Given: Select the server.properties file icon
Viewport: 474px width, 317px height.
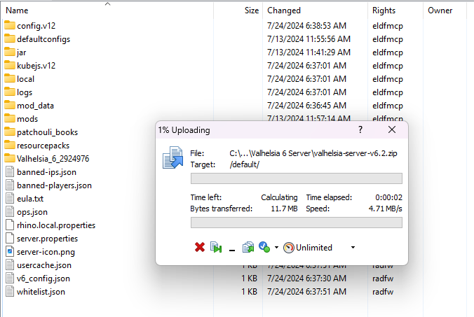Looking at the screenshot, I should click(10, 238).
